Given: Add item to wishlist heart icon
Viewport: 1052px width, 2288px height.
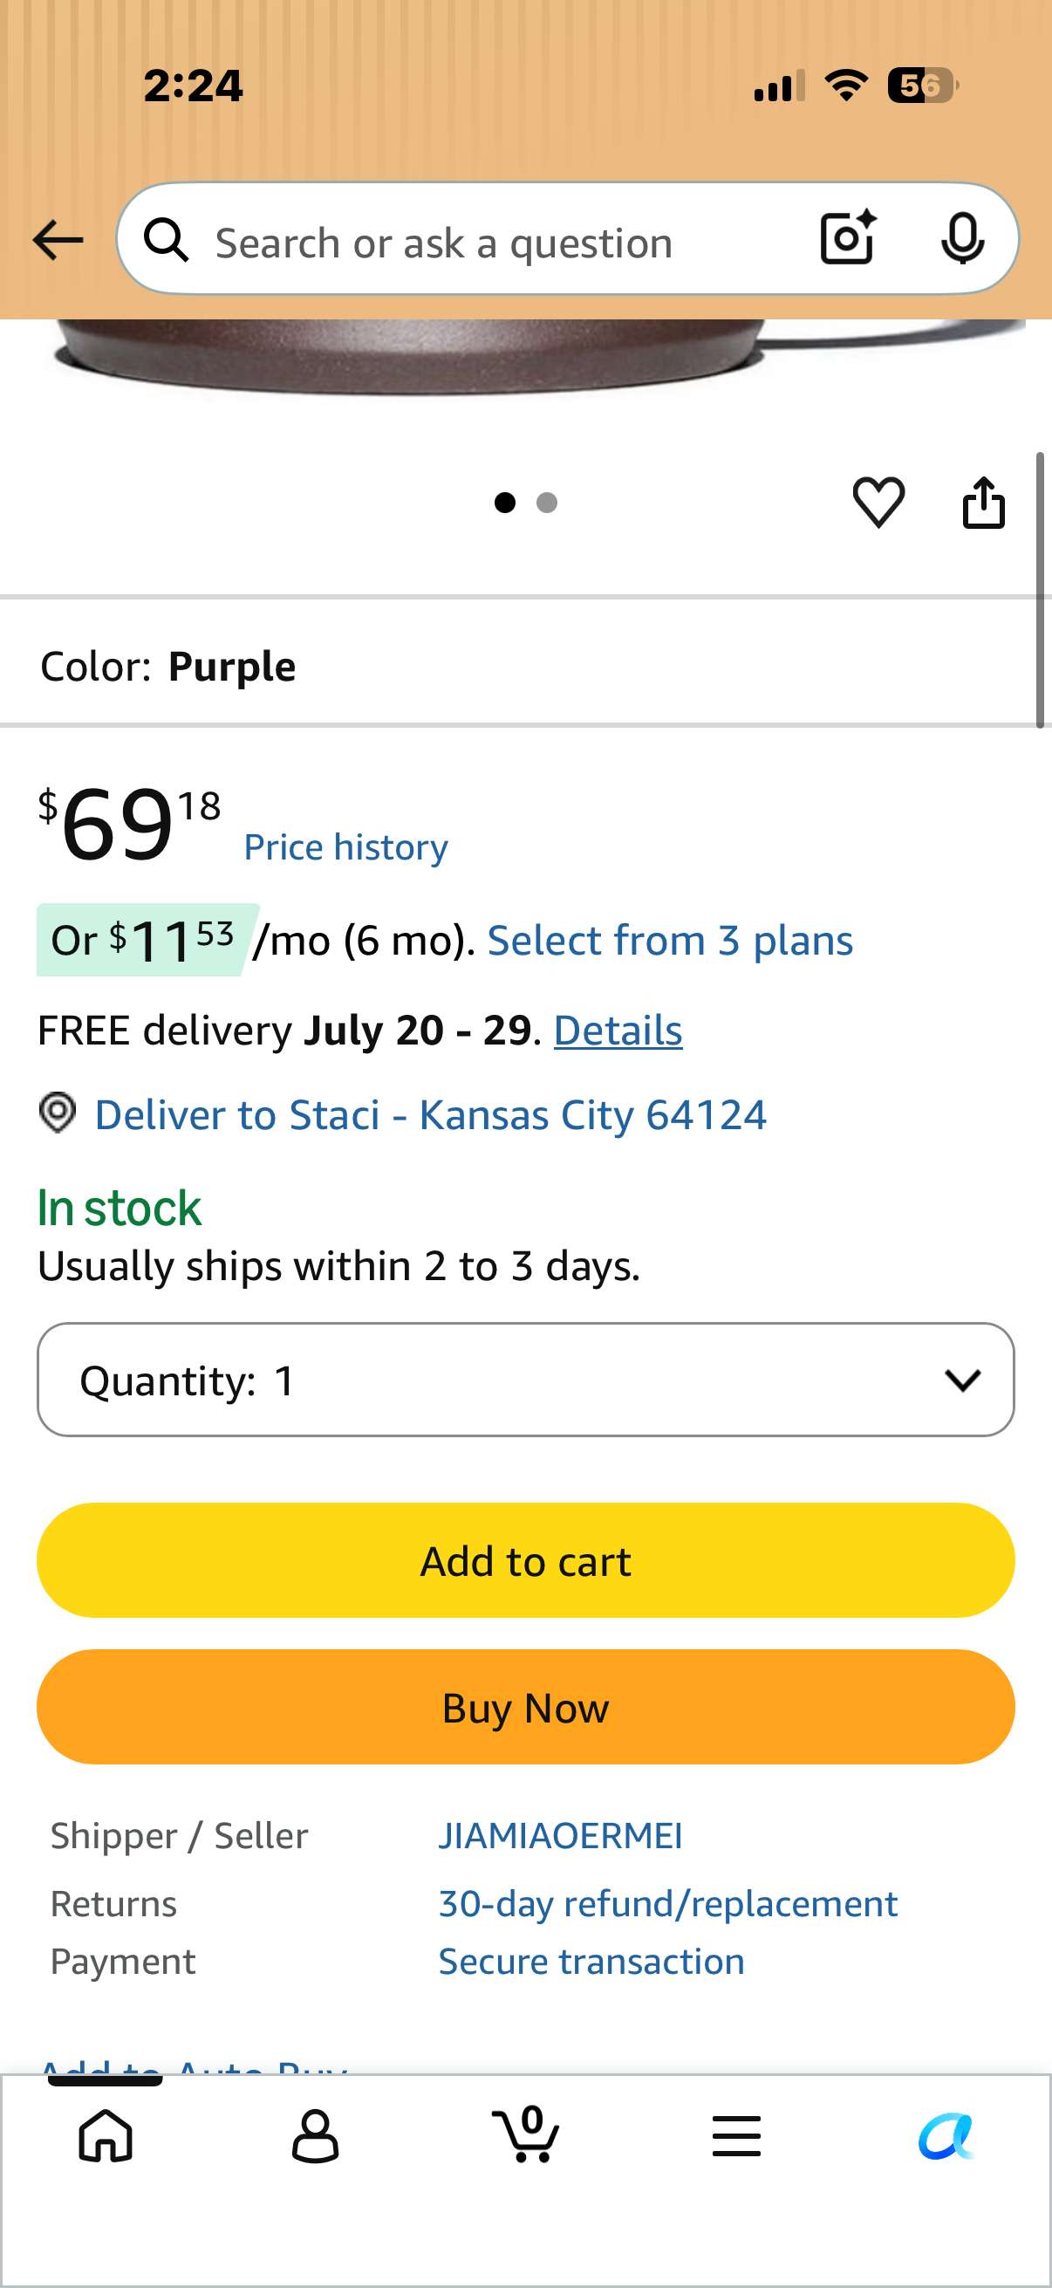Looking at the screenshot, I should (x=878, y=503).
